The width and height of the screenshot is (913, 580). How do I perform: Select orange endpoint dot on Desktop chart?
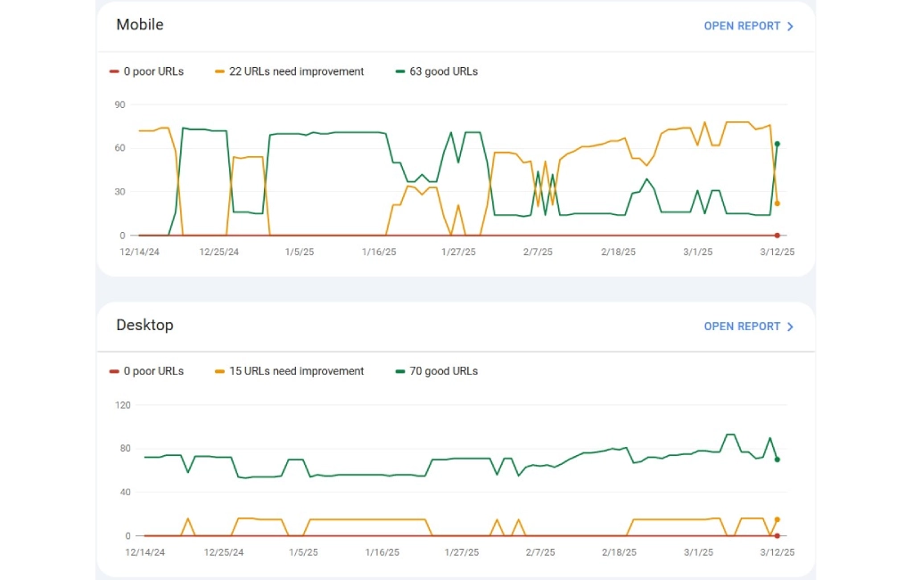click(x=777, y=519)
